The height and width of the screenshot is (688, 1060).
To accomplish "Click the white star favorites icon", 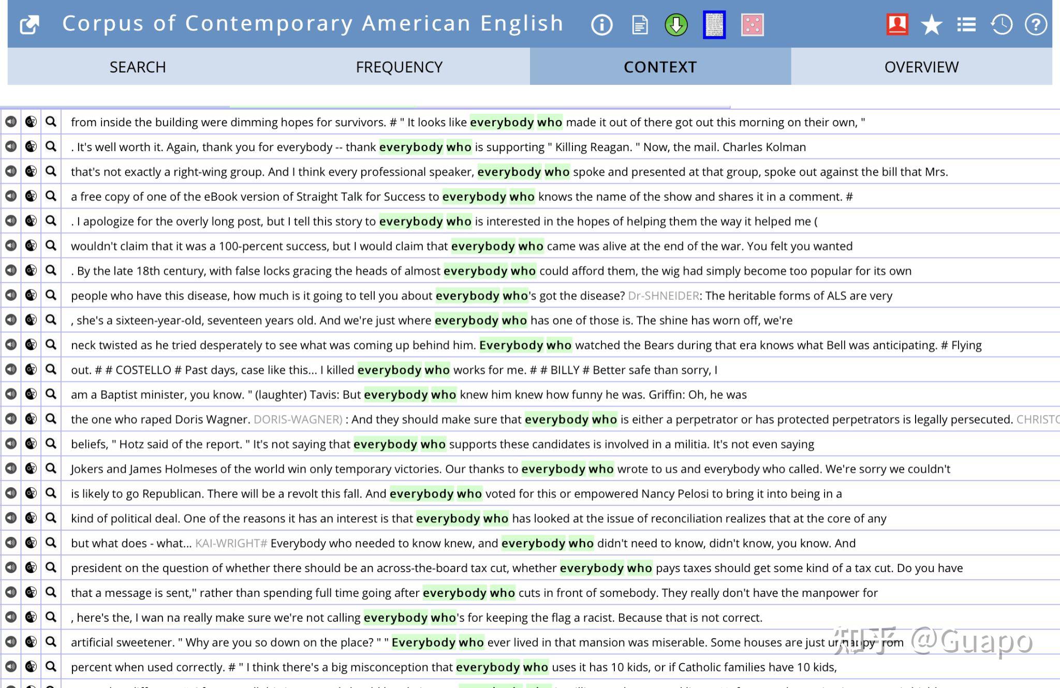I will click(931, 24).
